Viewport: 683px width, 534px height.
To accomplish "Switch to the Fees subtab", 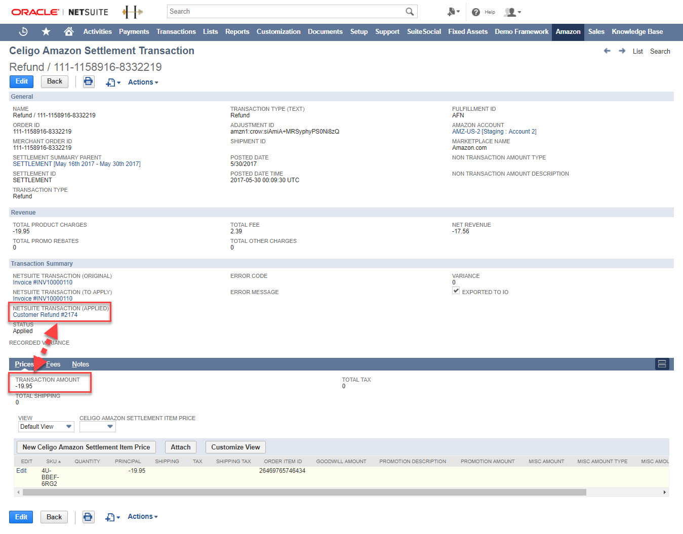I will coord(53,364).
